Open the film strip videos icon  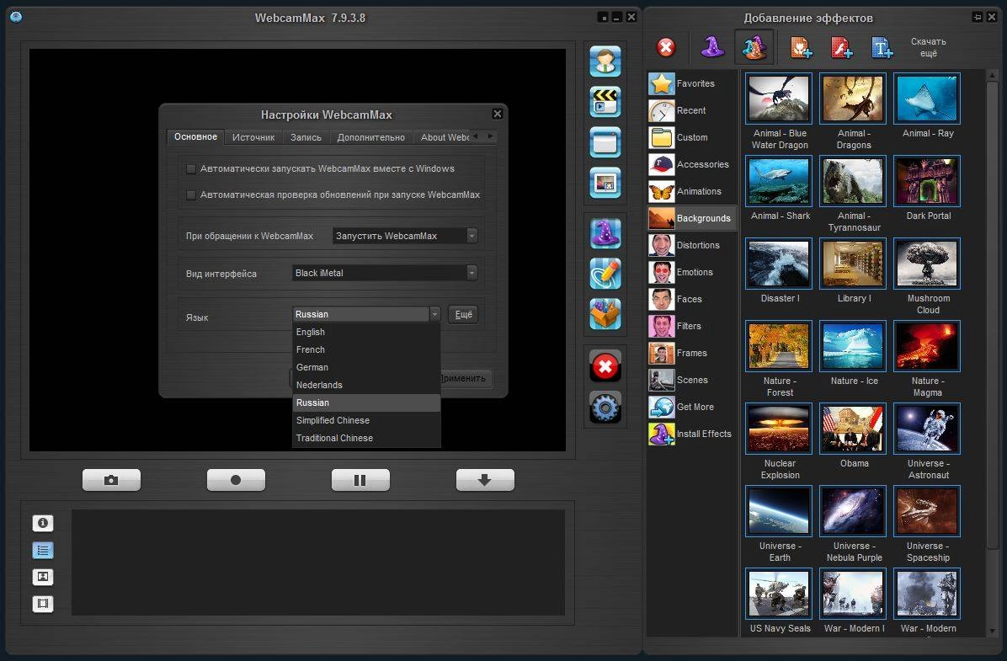point(43,604)
